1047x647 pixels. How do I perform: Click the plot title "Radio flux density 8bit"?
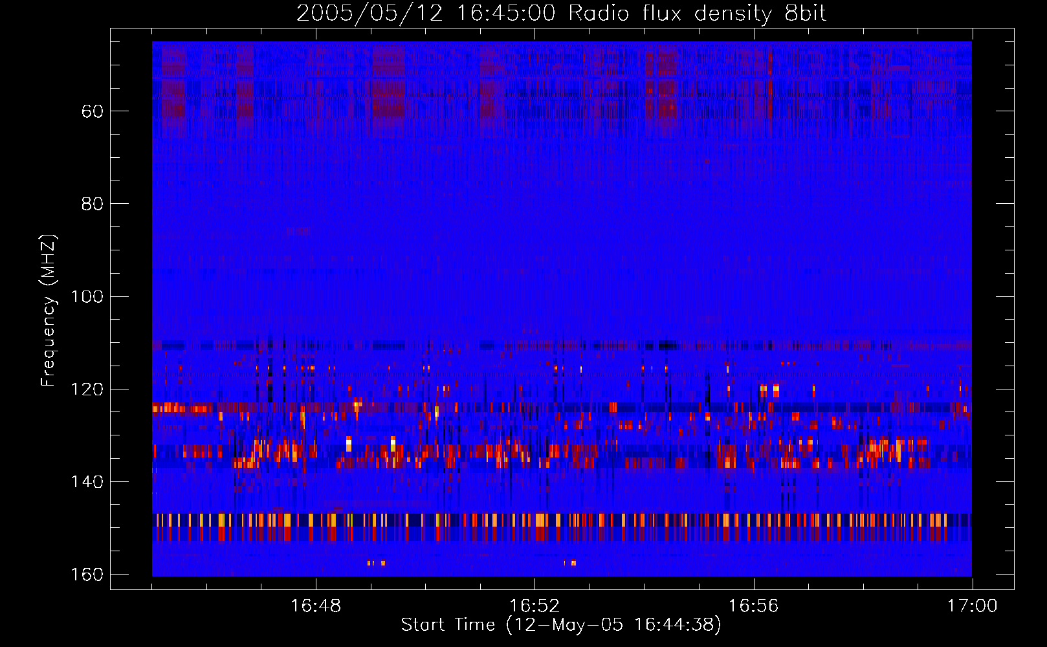click(697, 13)
